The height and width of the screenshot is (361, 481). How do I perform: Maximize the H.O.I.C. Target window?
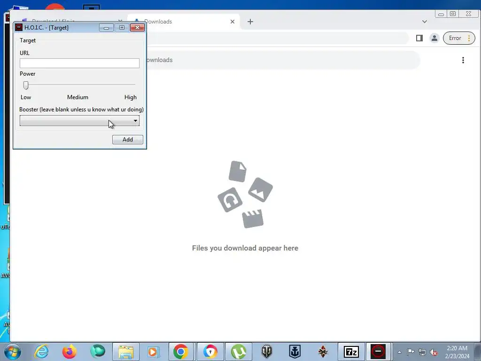(x=122, y=28)
